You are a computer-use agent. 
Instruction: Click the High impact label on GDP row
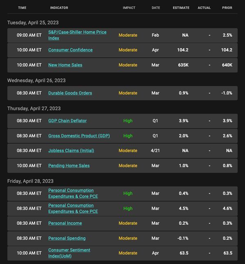click(x=128, y=136)
